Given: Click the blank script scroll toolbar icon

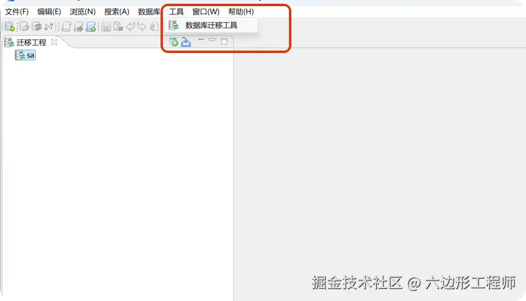Looking at the screenshot, I should [67, 27].
